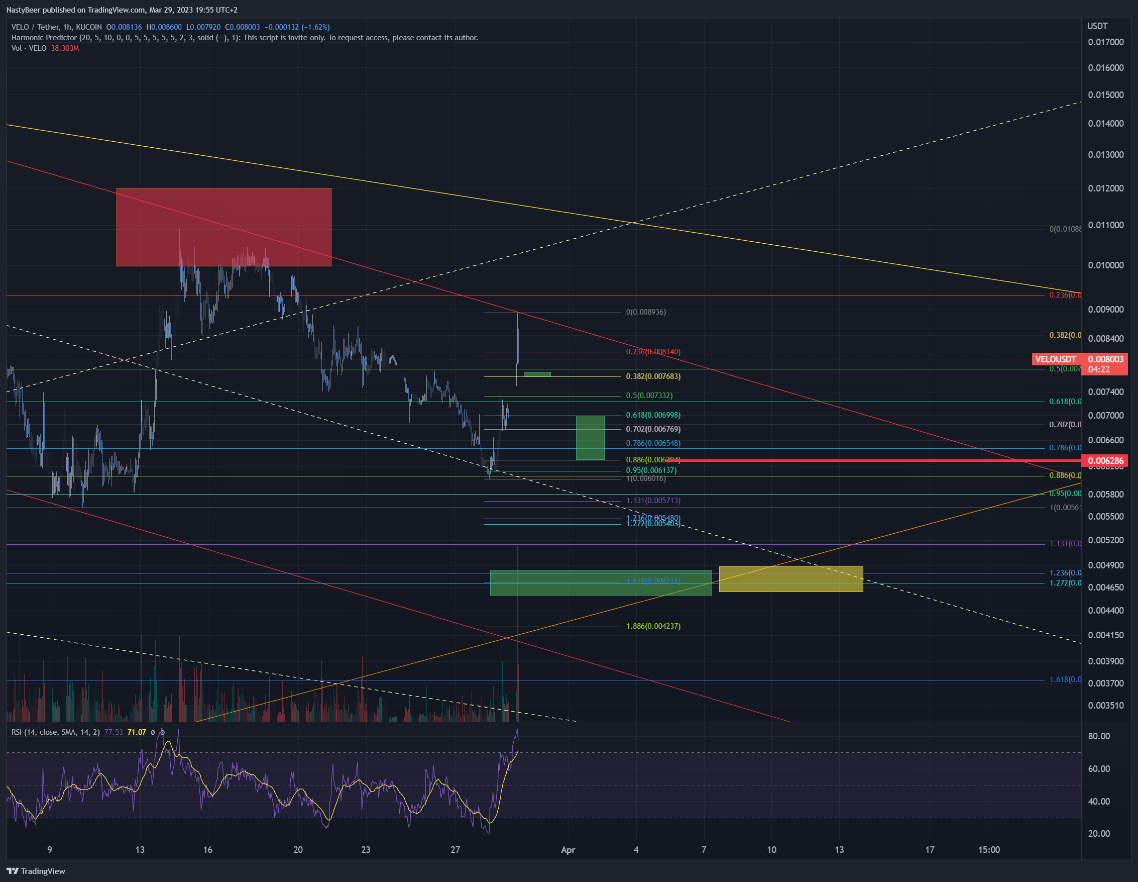The image size is (1138, 882).
Task: Click the RSI axis value 60.00
Action: pos(1099,769)
